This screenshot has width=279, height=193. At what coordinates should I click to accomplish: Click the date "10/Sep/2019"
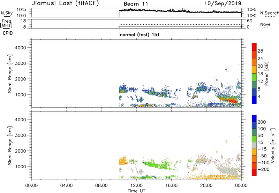point(223,3)
